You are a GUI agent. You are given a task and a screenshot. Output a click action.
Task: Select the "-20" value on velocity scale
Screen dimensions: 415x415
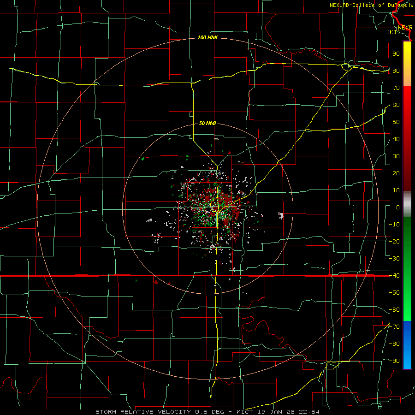[x=394, y=242]
